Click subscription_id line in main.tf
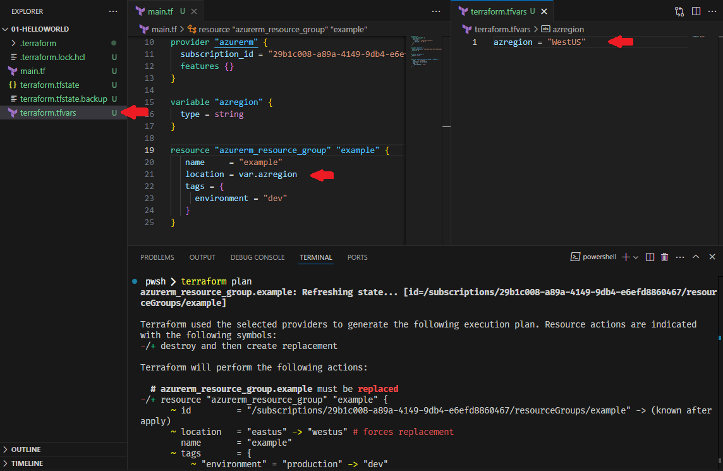Screen dimensions: 723x471 pos(292,54)
